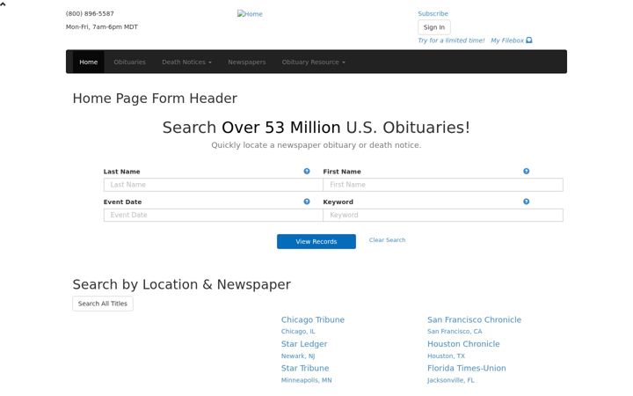Open the My Filebox inbox icon
Image resolution: width=633 pixels, height=396 pixels.
pos(529,40)
